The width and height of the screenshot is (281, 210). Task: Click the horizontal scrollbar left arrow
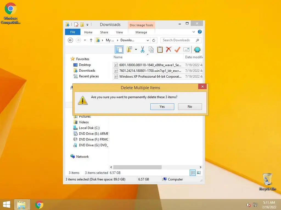(x=111, y=167)
